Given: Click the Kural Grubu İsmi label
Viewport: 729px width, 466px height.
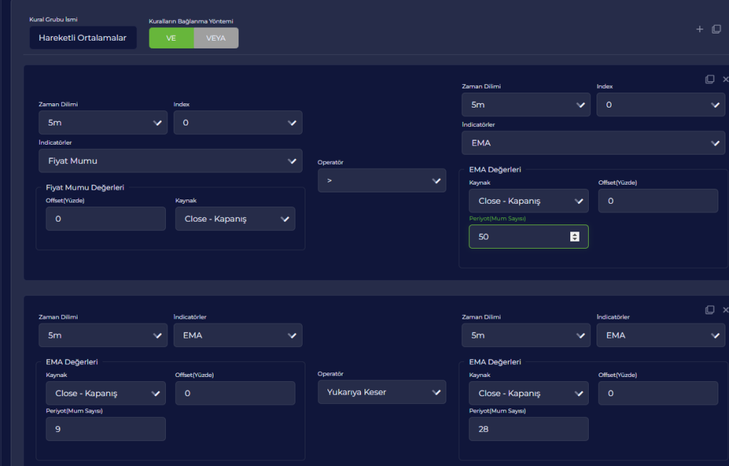Looking at the screenshot, I should tap(53, 19).
